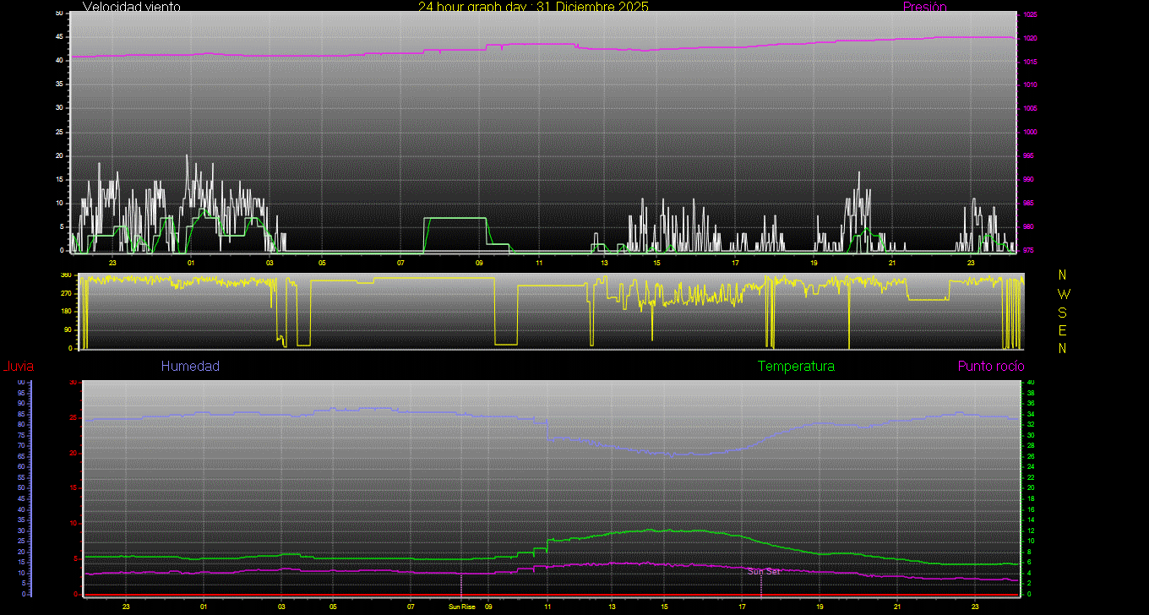Click hour 07 on wind speed time axis

(400, 263)
